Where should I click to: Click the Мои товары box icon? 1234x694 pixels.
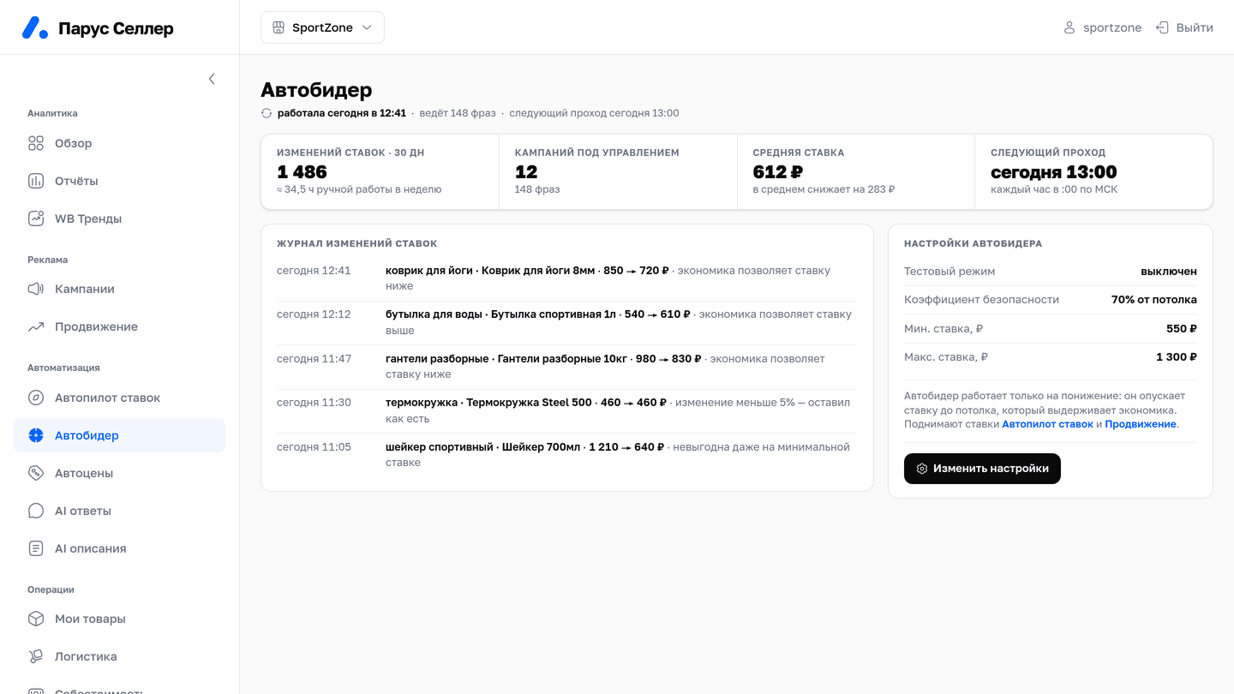pos(36,619)
